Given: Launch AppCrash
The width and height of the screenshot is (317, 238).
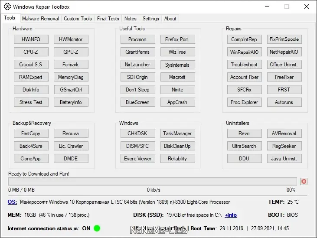Looking at the screenshot, I should 178,102.
